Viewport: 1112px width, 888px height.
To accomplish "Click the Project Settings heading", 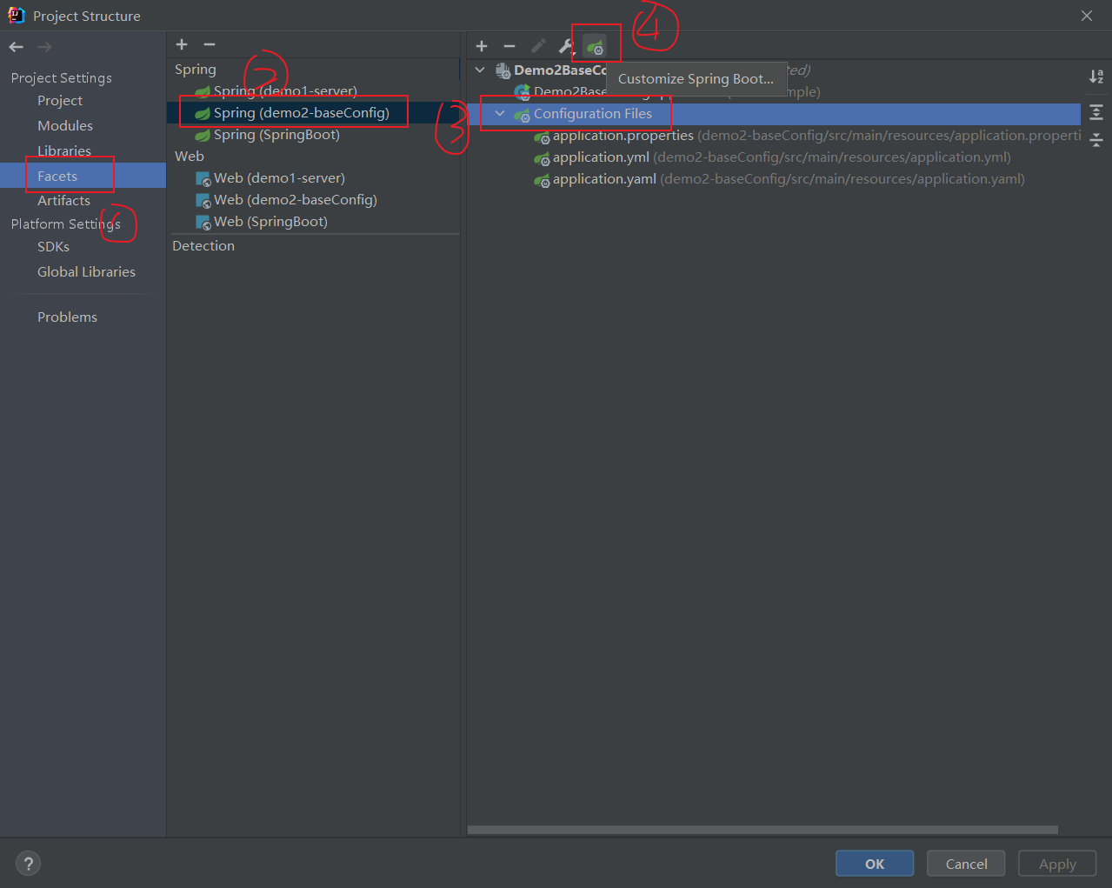I will coord(61,78).
